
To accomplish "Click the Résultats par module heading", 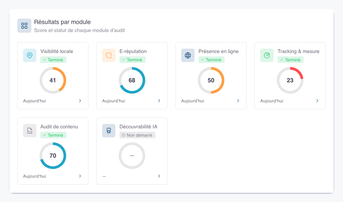I will [62, 22].
